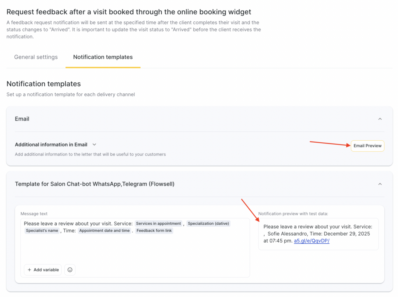Click the plus icon in Add variable
This screenshot has height=297, width=398.
30,270
